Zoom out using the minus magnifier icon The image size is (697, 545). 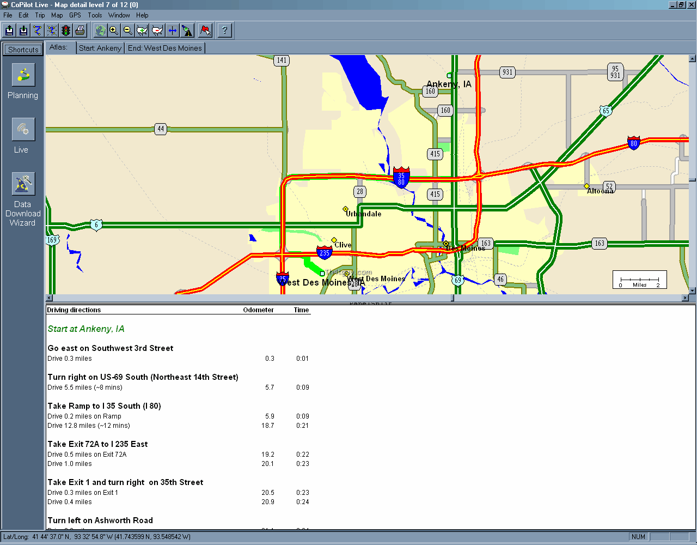pos(128,31)
